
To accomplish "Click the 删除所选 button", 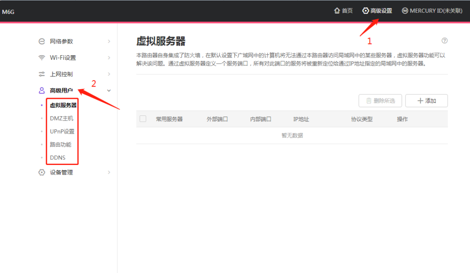I will coord(380,101).
